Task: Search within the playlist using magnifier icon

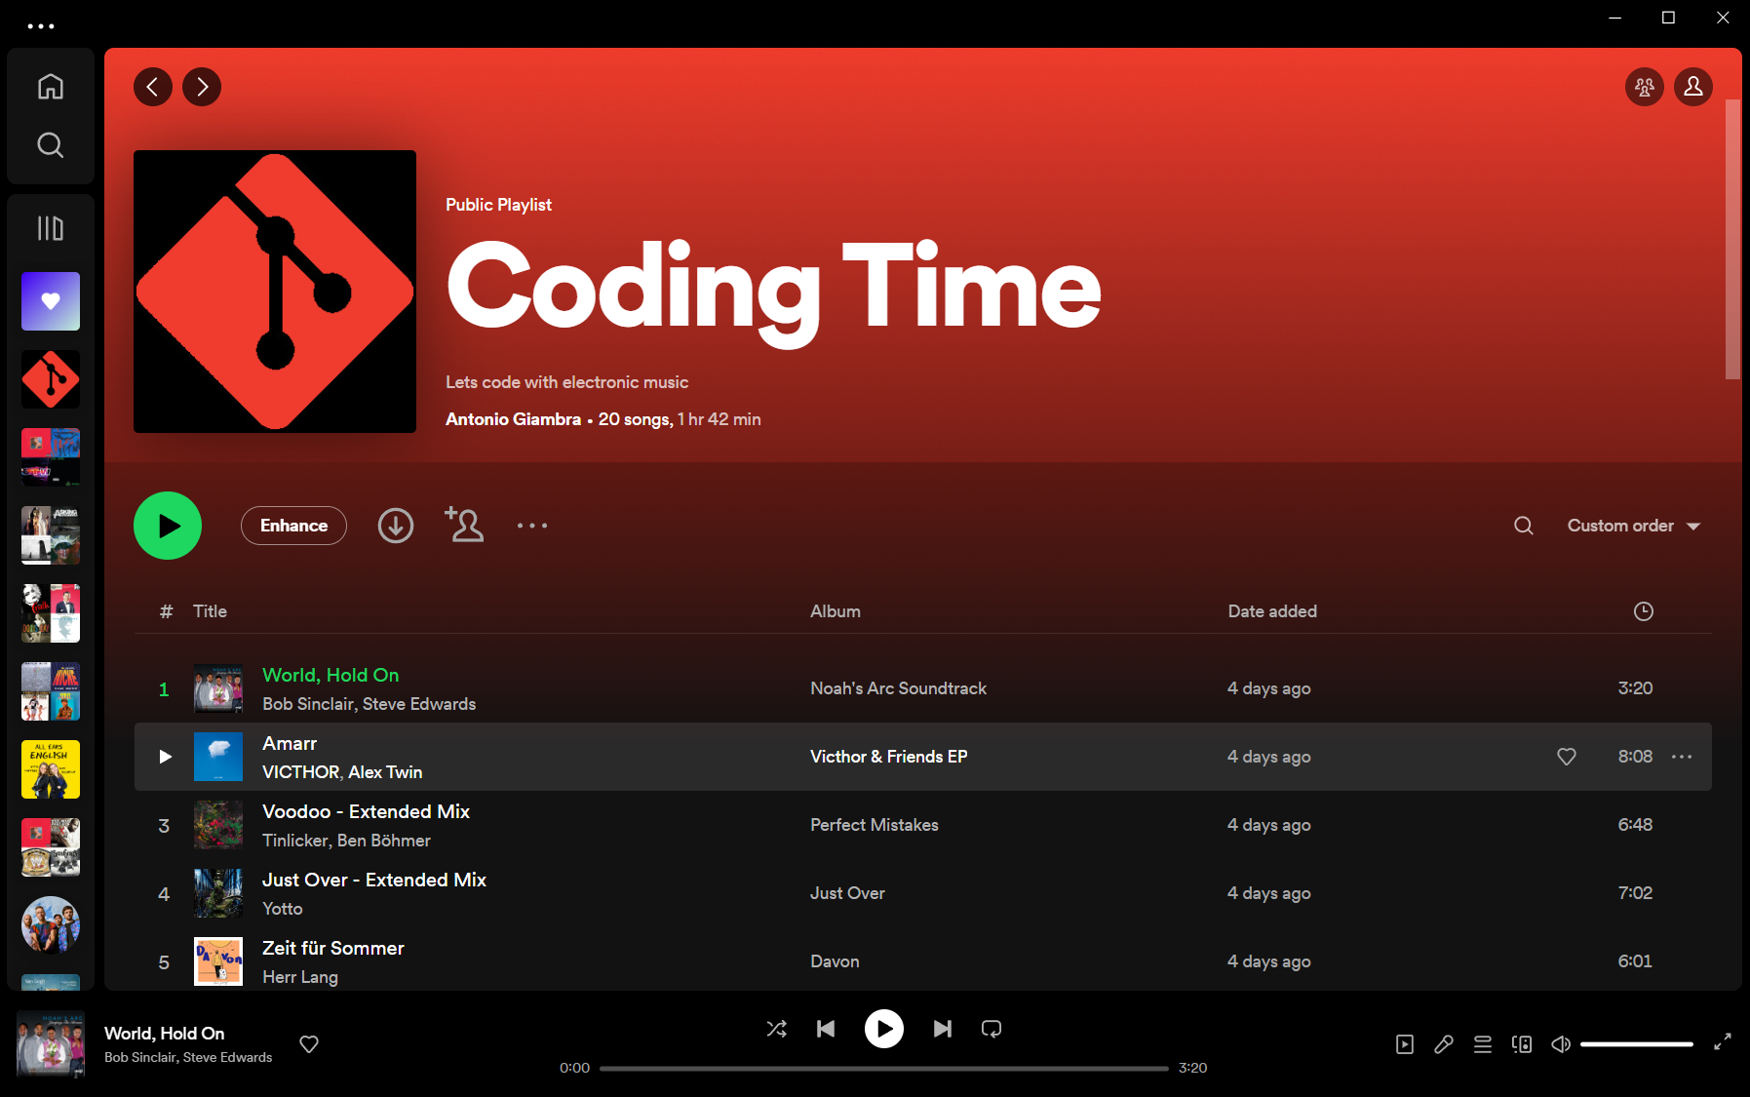Action: 1524,526
